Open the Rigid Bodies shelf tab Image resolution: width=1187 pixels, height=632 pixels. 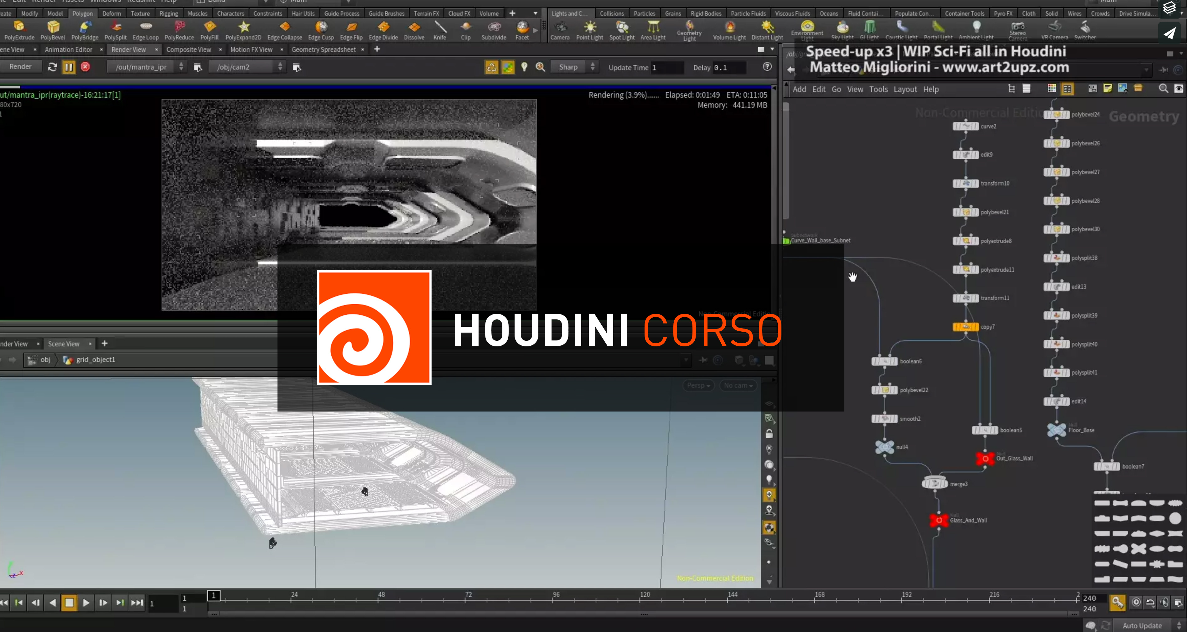706,13
